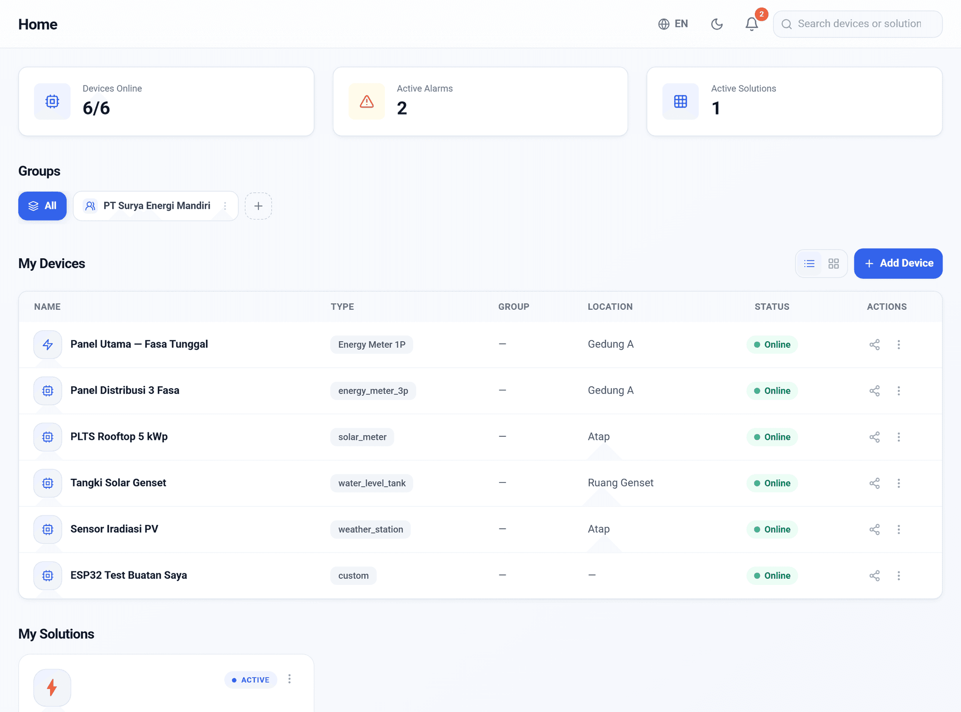This screenshot has width=961, height=712.
Task: Click Online status badge for Panel Utama
Action: coord(772,345)
